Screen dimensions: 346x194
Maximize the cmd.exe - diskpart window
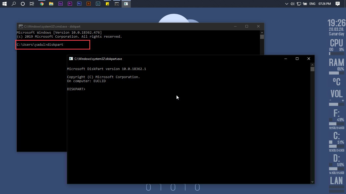coord(247,26)
